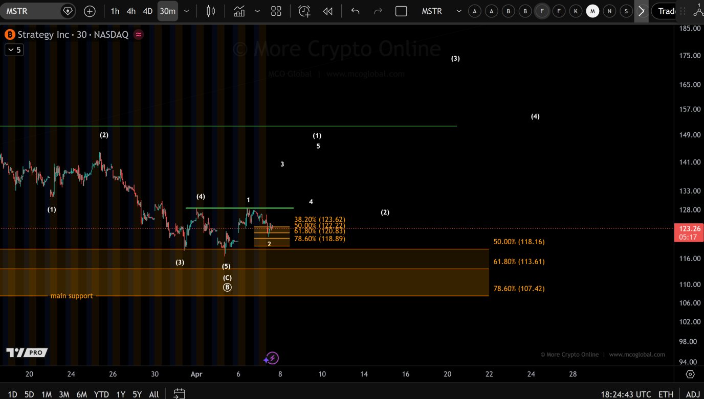Select the YTD date range

tap(101, 394)
